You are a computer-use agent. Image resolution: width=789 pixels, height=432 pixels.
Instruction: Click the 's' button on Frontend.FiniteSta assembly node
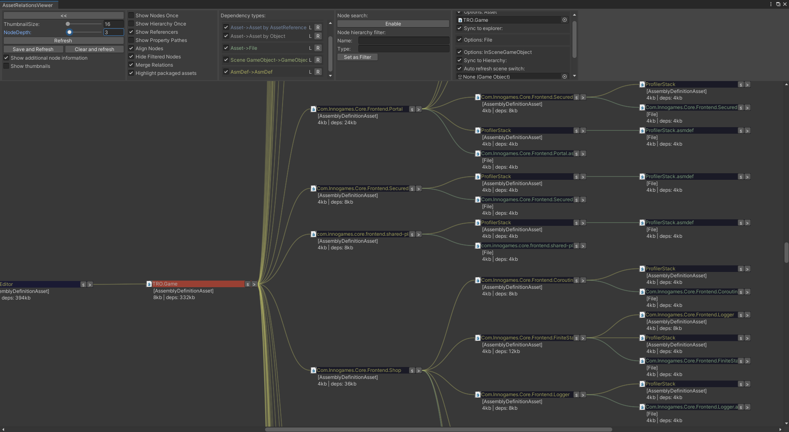point(577,338)
